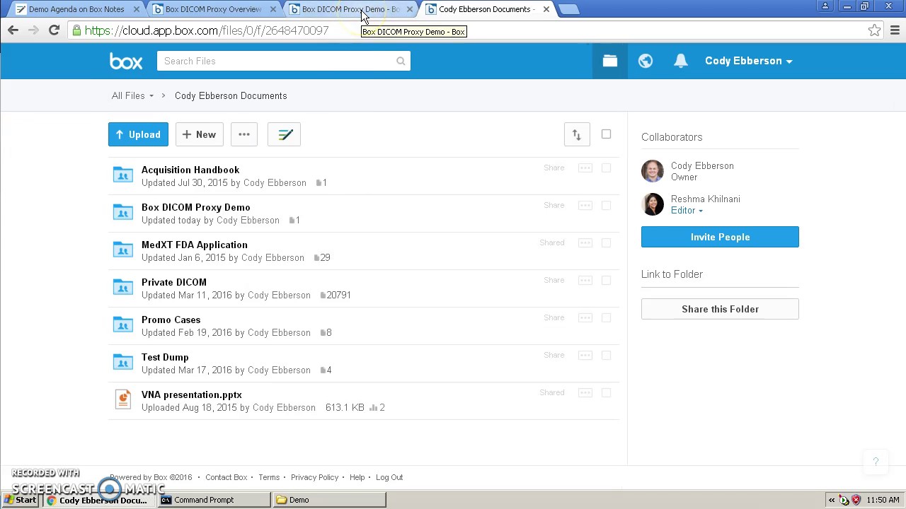Open the notifications bell

click(x=680, y=61)
